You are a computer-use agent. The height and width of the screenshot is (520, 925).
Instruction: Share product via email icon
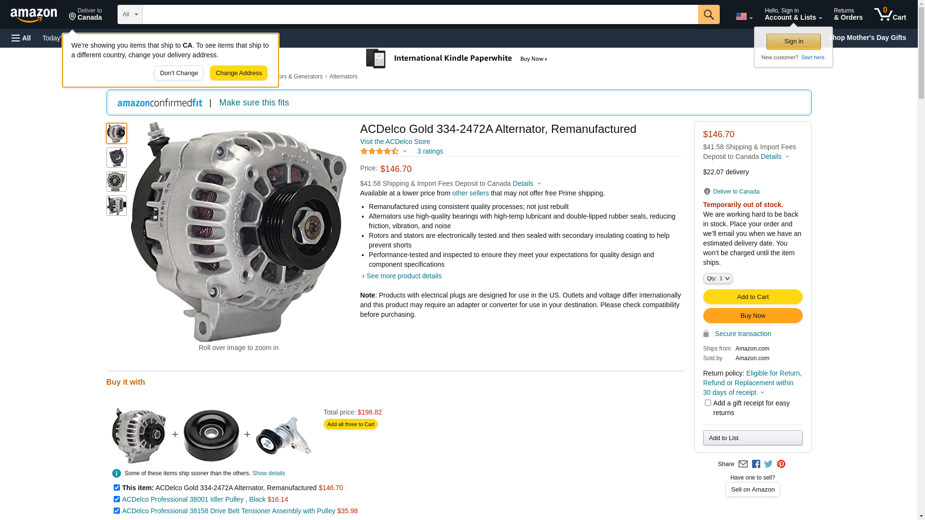point(743,464)
